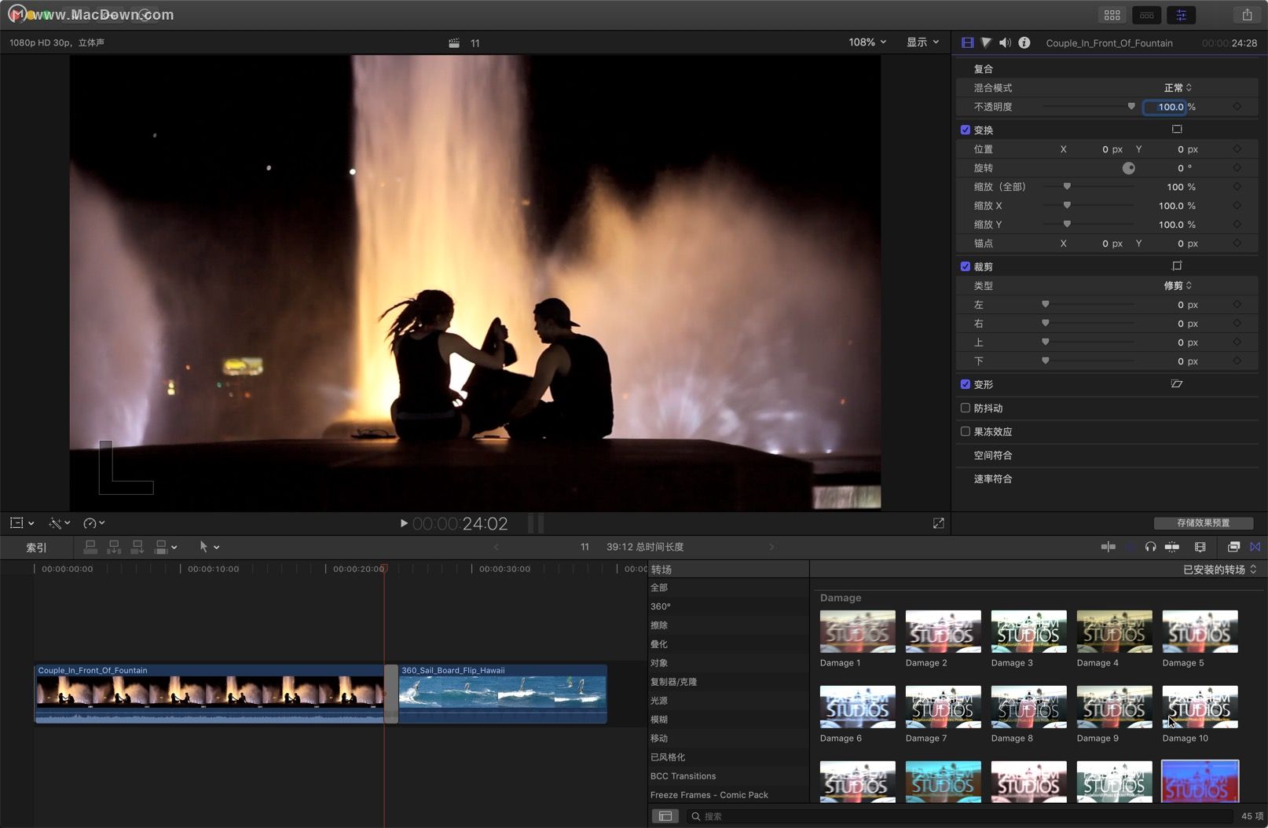Open the 显示 view options dropdown

(922, 42)
